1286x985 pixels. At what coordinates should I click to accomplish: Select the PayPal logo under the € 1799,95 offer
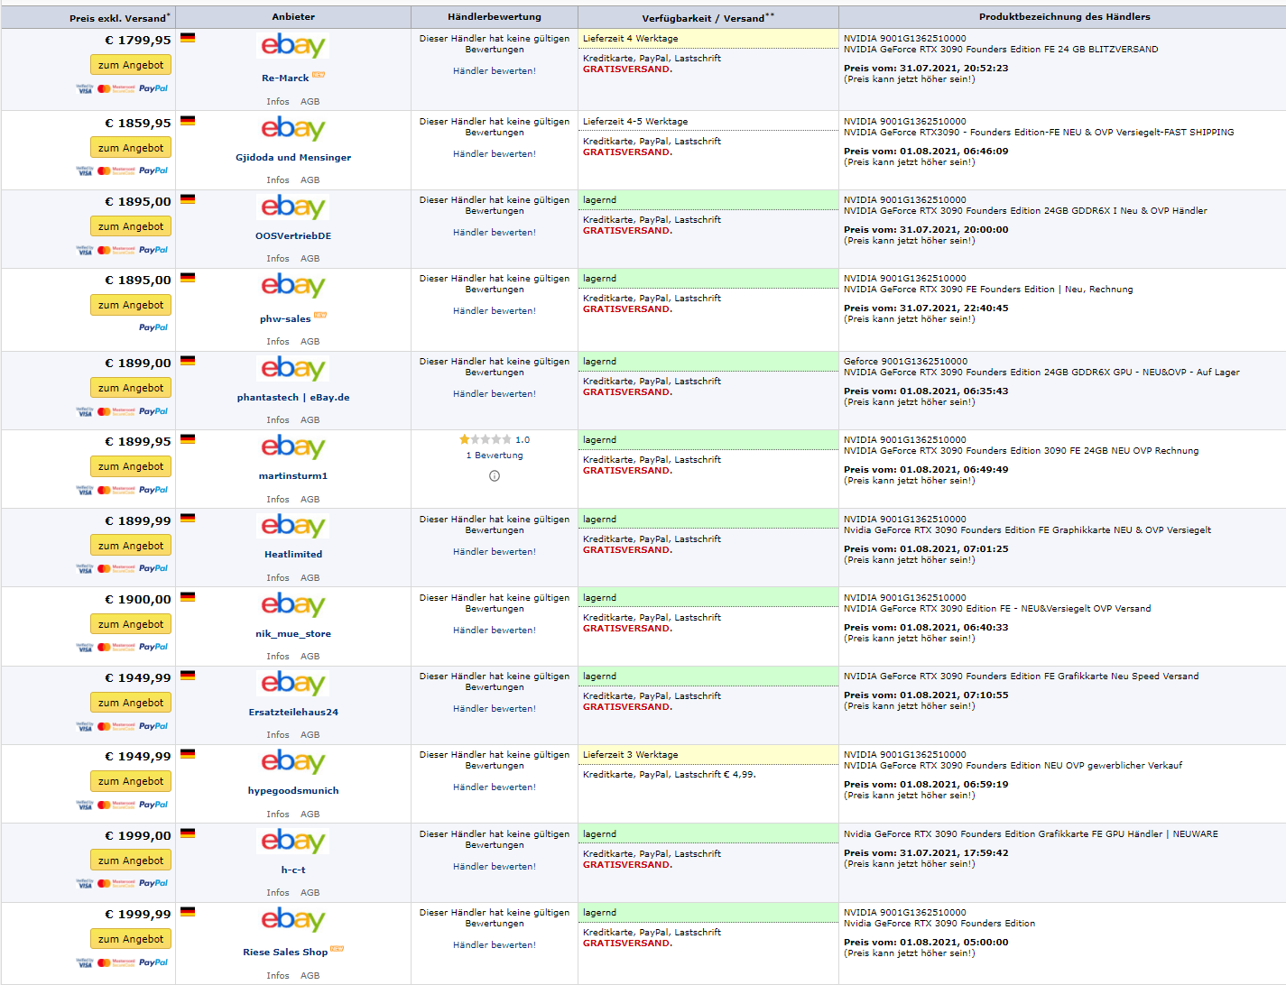153,88
